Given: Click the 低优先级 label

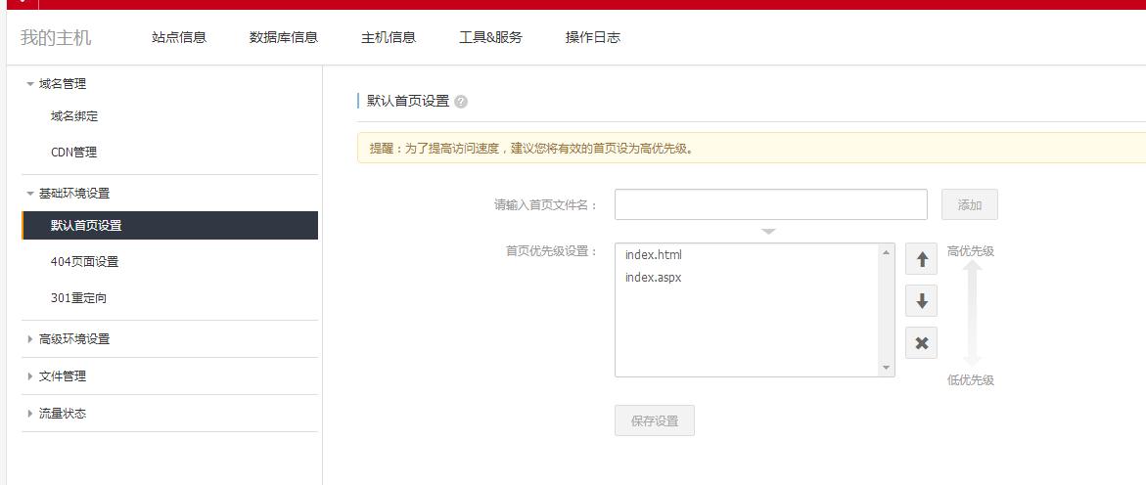Looking at the screenshot, I should (971, 380).
